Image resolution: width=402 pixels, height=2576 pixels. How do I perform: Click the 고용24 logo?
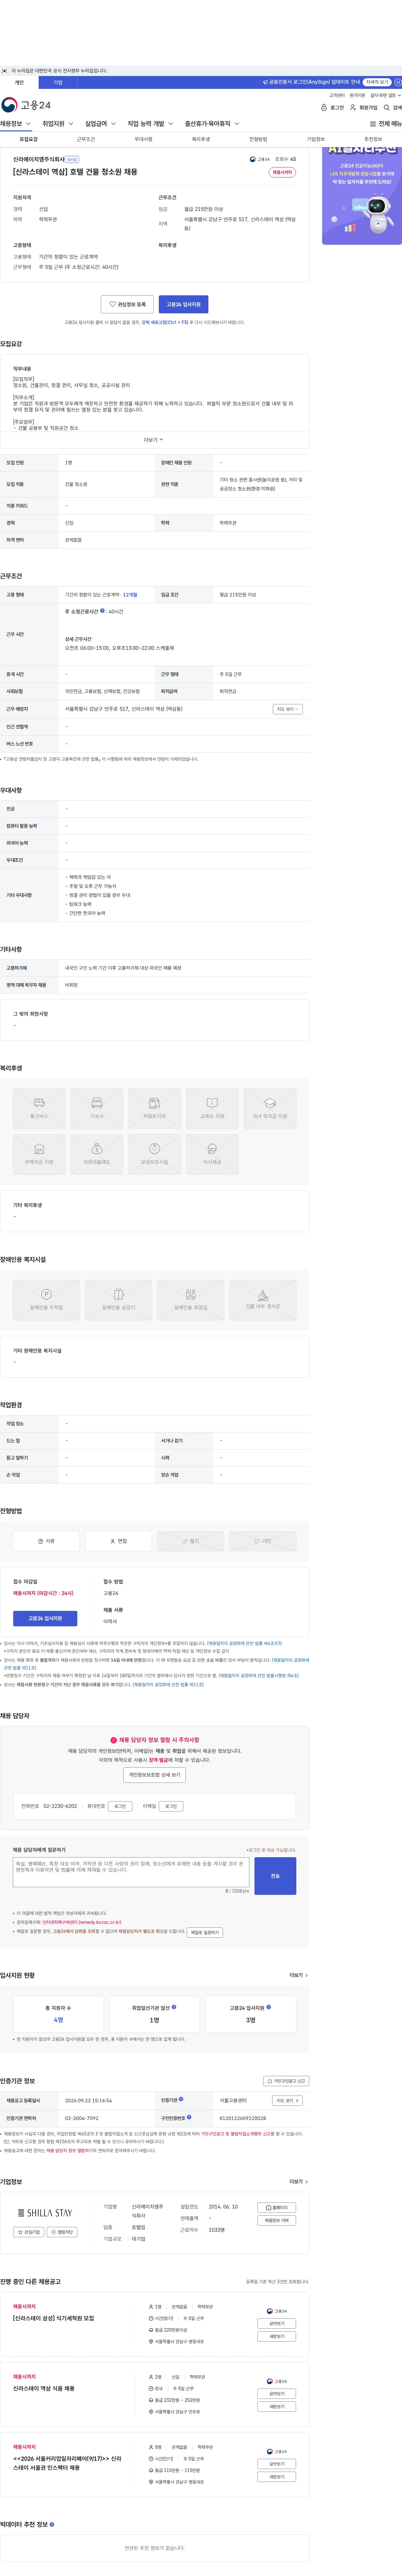pos(26,105)
